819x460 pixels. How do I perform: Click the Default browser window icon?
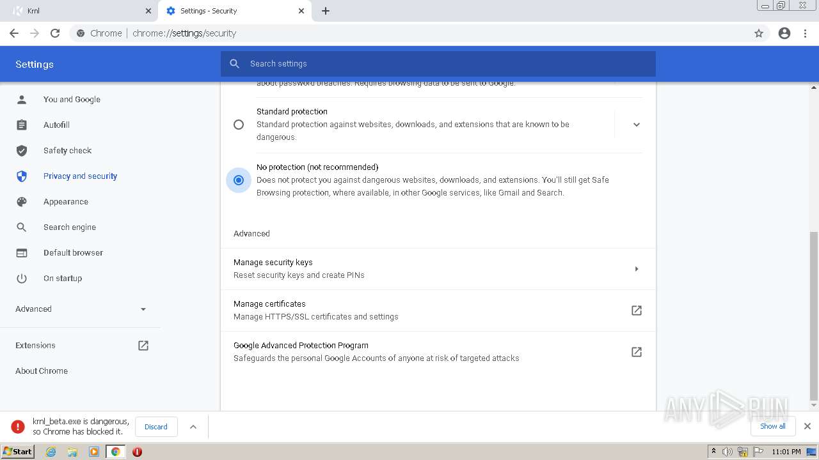coord(22,253)
